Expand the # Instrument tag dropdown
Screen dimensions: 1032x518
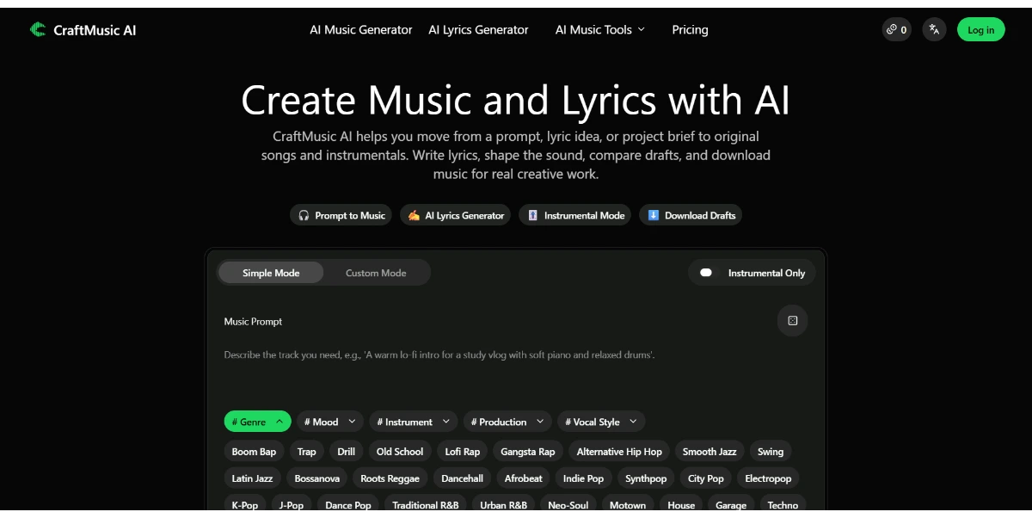414,422
